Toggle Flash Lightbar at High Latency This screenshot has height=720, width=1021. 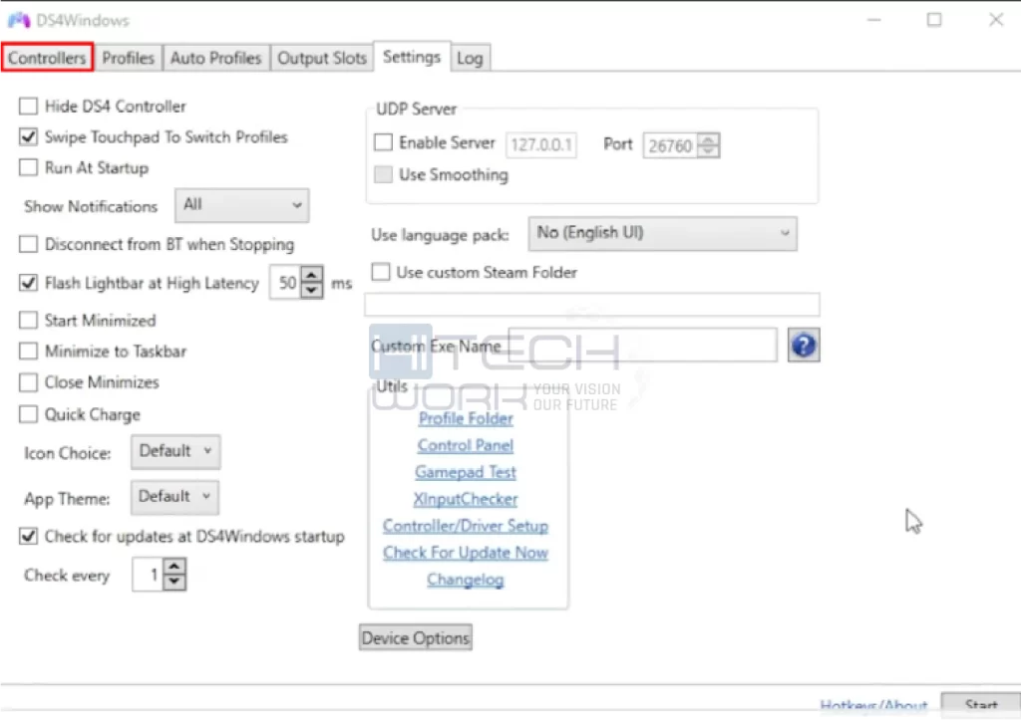pyautogui.click(x=28, y=282)
